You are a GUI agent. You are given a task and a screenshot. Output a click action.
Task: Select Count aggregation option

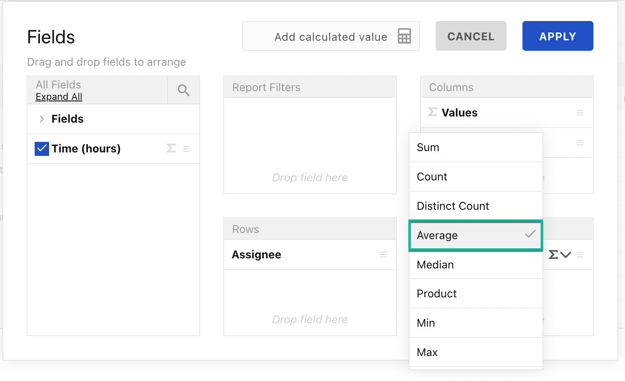tap(476, 177)
